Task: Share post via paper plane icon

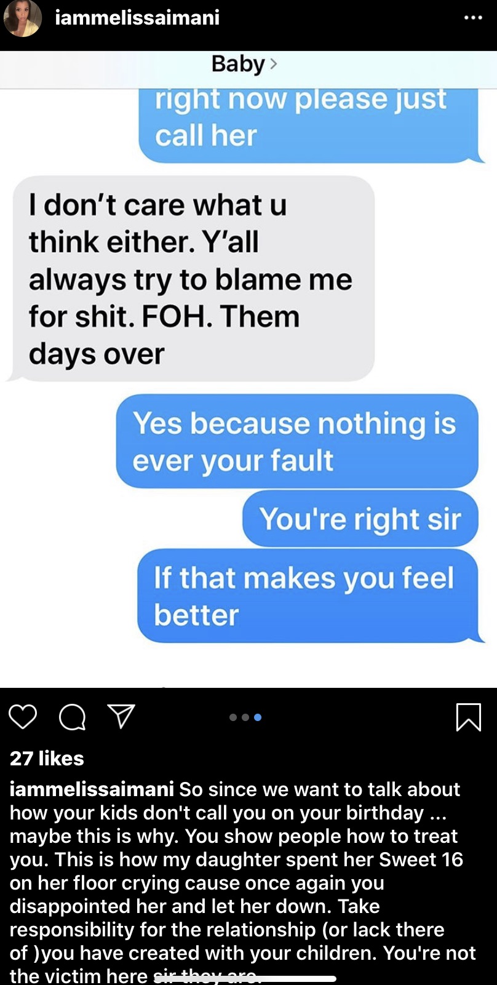Action: [121, 716]
